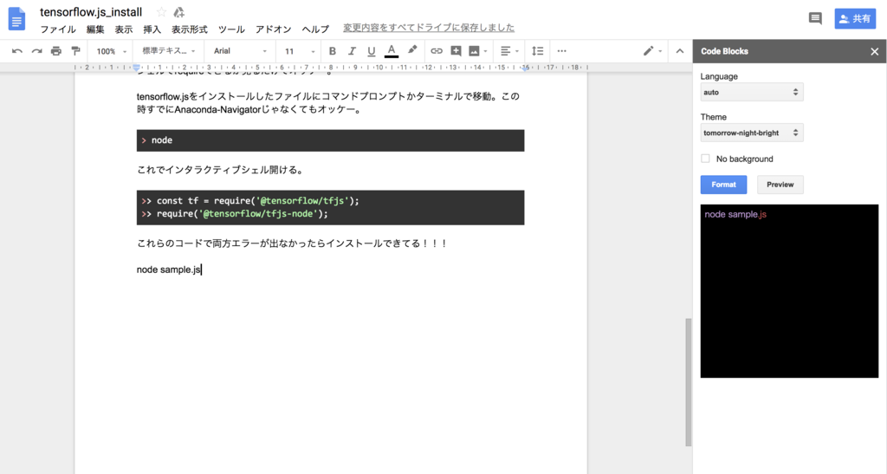Insert an image

coord(474,51)
